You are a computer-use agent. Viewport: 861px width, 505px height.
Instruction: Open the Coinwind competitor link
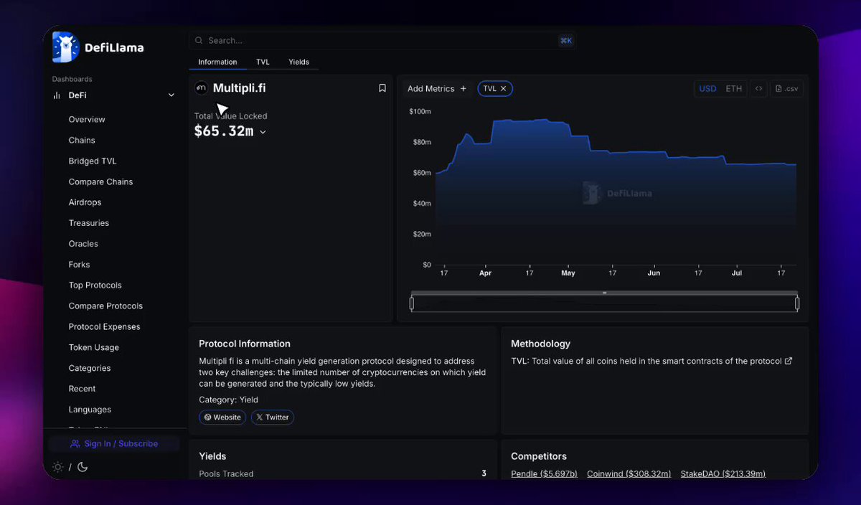point(629,474)
